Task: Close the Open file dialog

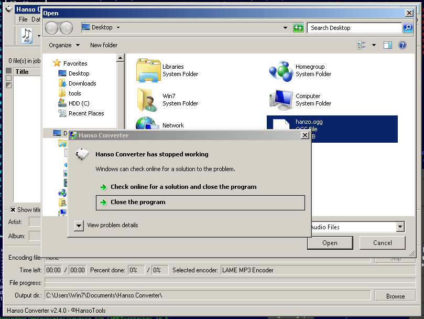Action: [409, 13]
